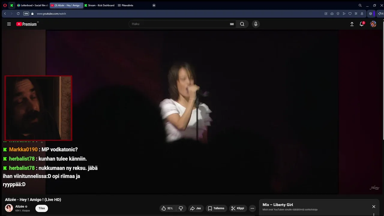Subscribe with the Tilaa button
Image resolution: width=384 pixels, height=216 pixels.
click(x=42, y=208)
